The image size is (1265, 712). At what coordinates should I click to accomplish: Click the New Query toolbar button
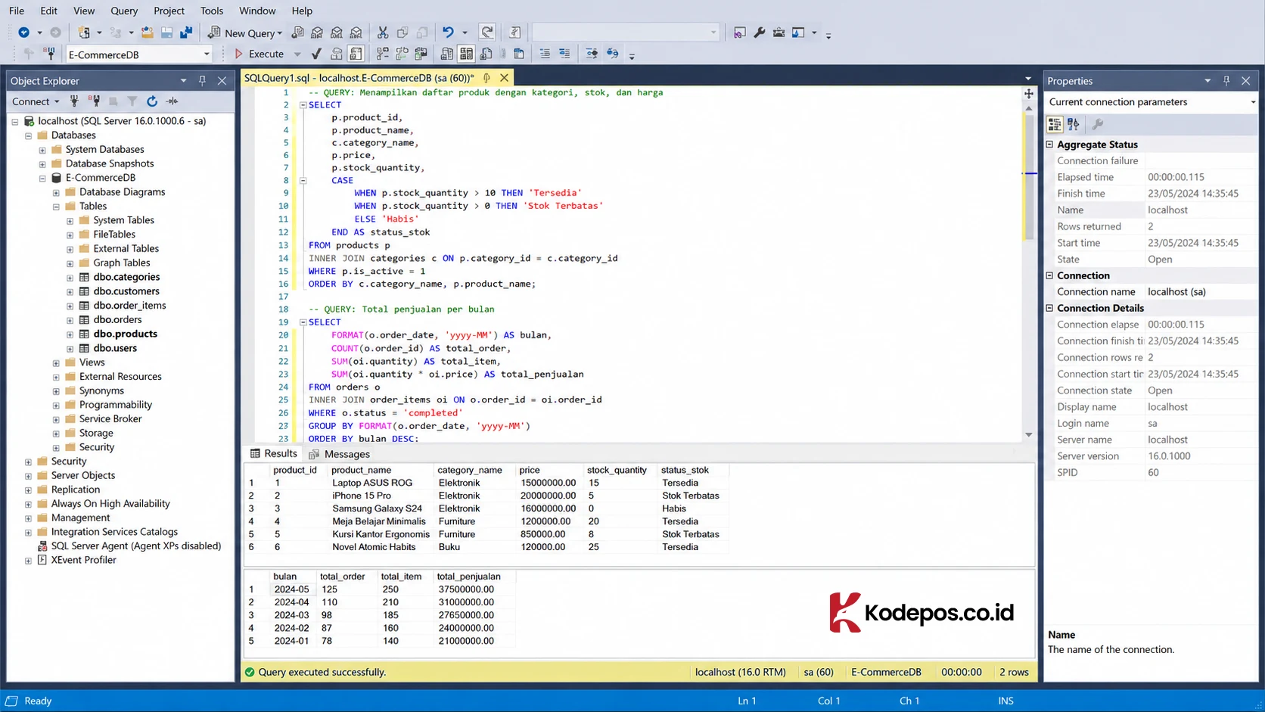(x=245, y=33)
